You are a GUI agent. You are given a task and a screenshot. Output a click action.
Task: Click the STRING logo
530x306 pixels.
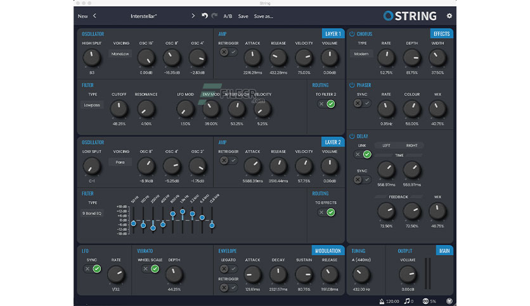tap(410, 16)
